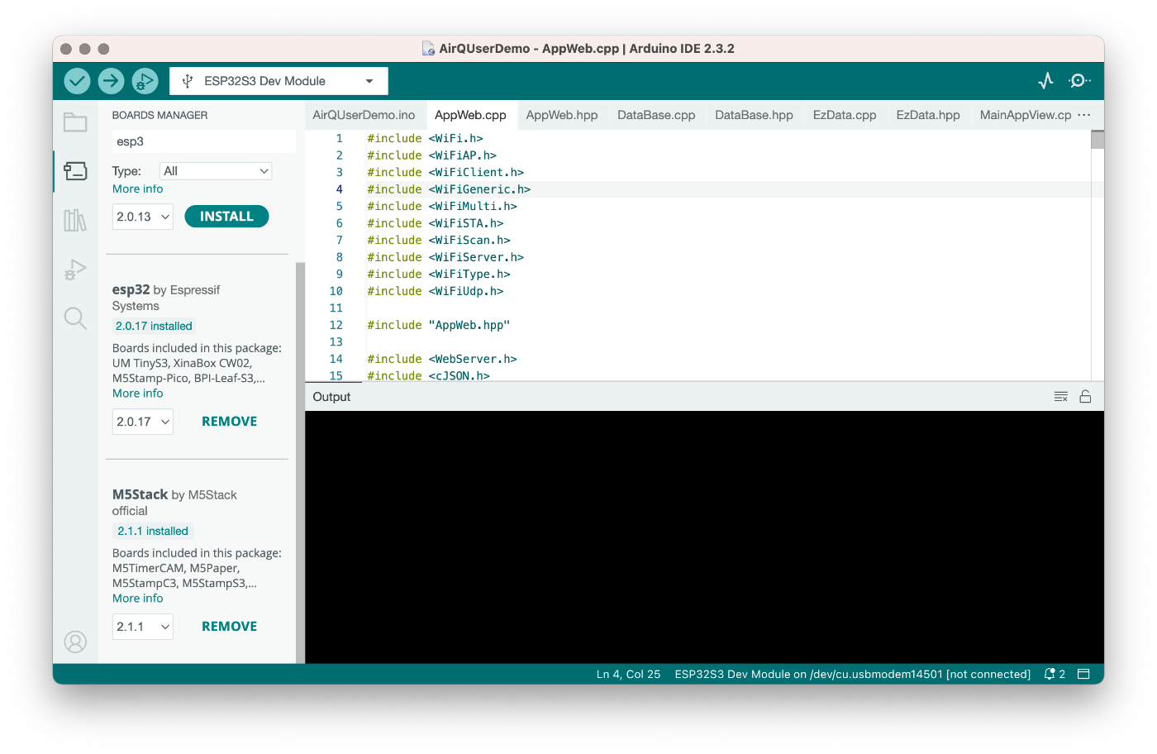Switch to the EzData.cpp tab
Screen dimensions: 1157x754
click(845, 115)
